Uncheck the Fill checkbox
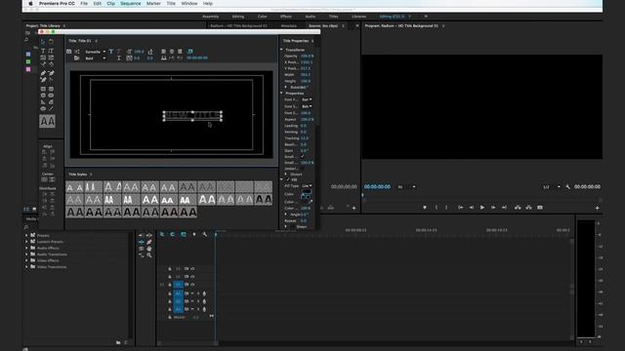This screenshot has width=625, height=351. [288, 179]
